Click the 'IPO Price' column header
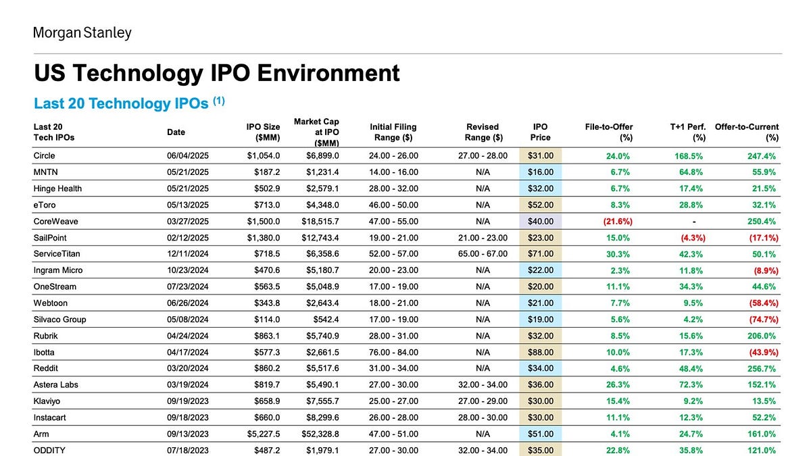The width and height of the screenshot is (811, 456). click(540, 132)
